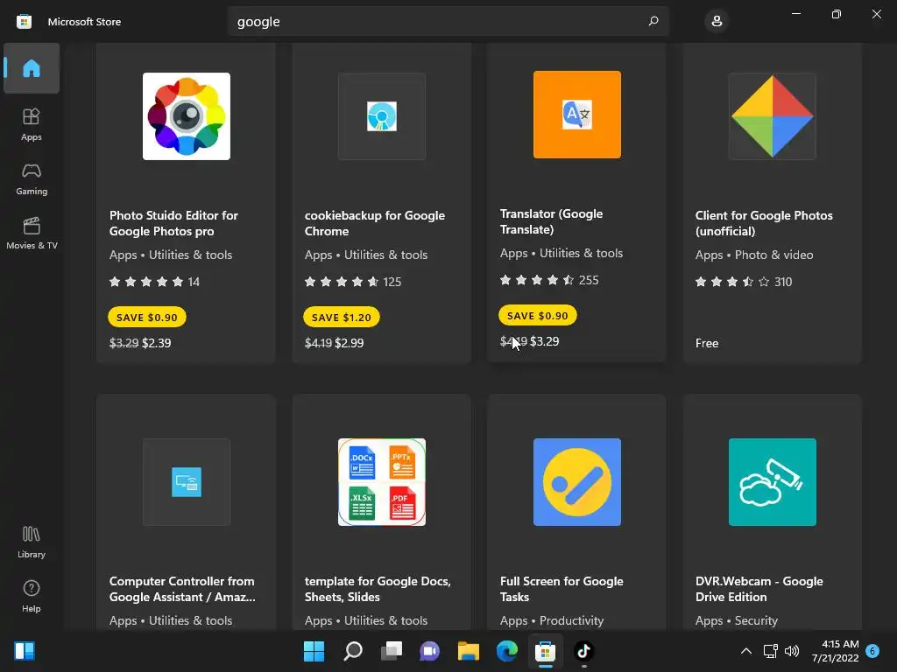
Task: Go to the Home tab in sidebar
Action: pos(32,68)
